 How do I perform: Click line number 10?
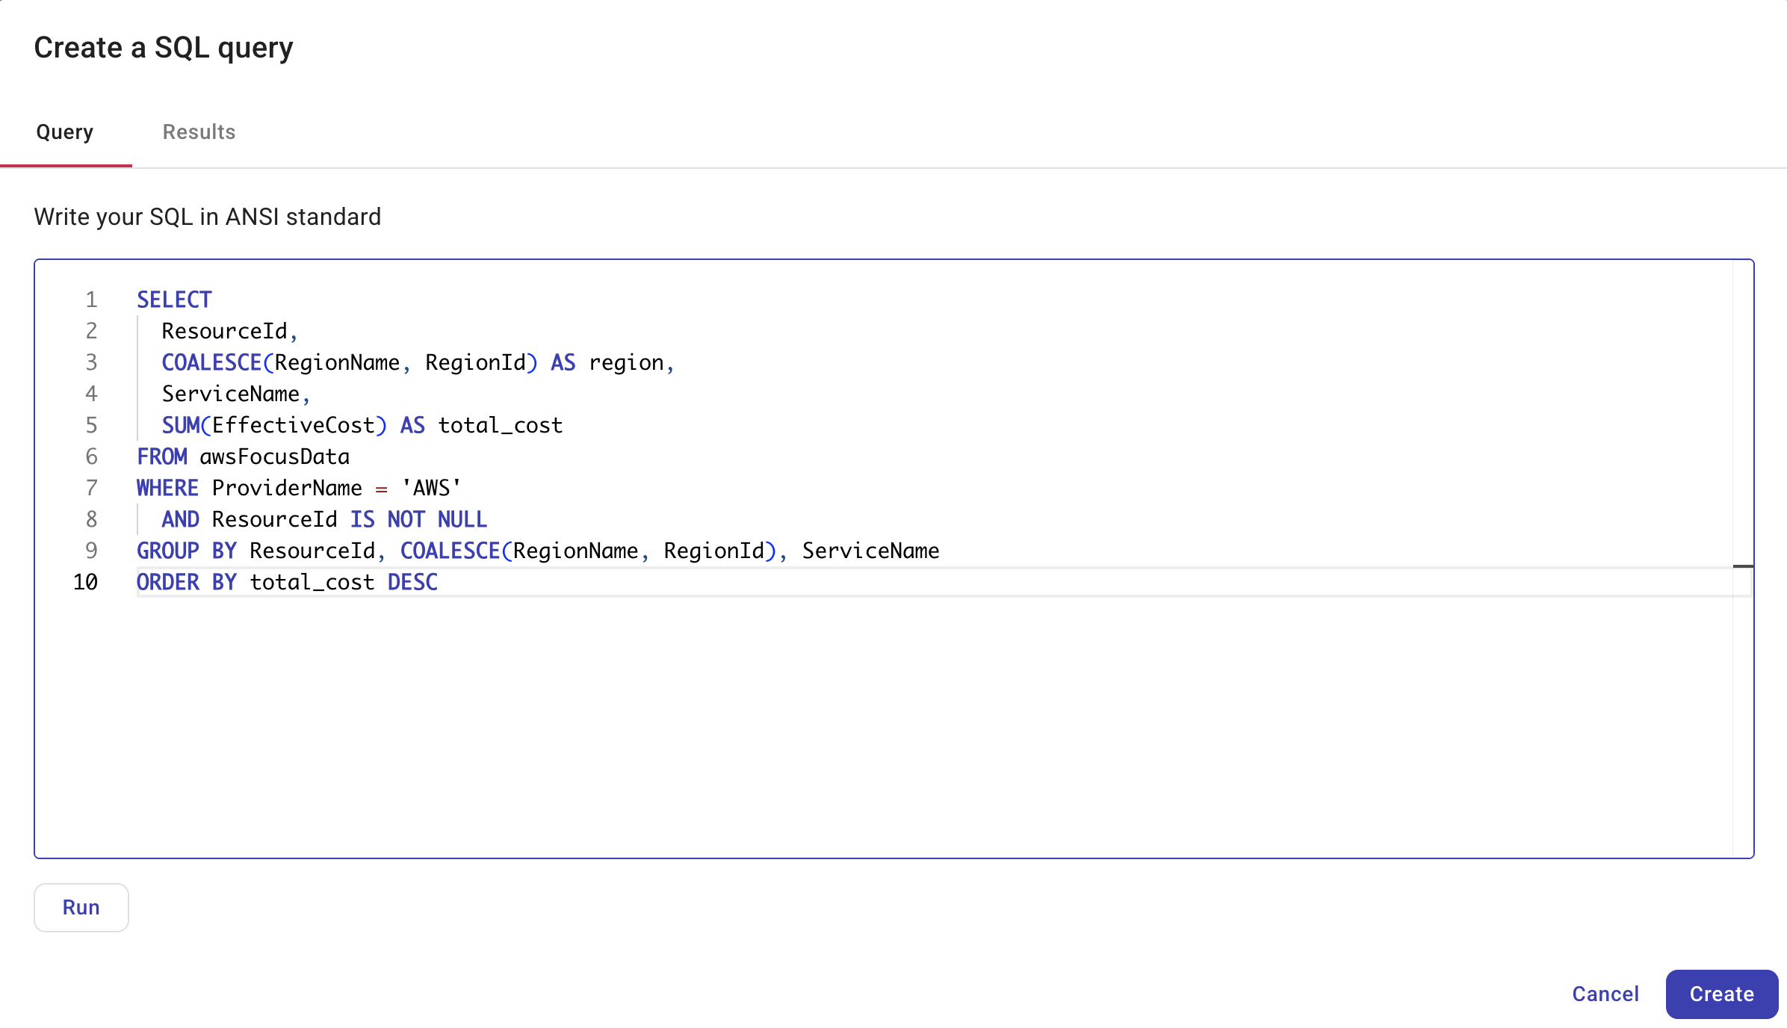pos(84,582)
